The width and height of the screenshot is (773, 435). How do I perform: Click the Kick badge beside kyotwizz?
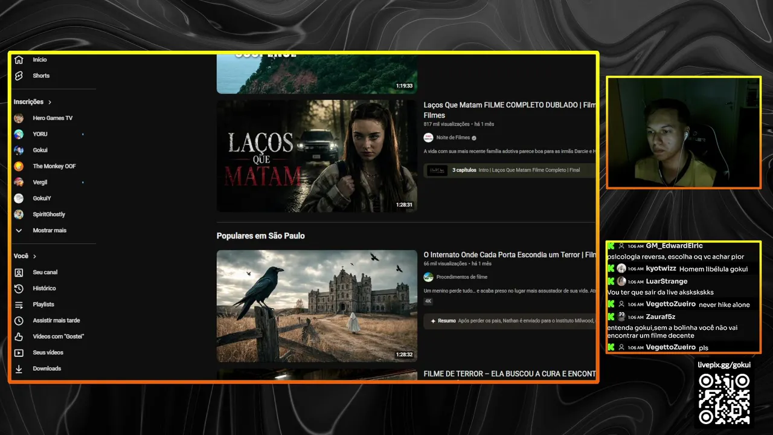click(611, 268)
